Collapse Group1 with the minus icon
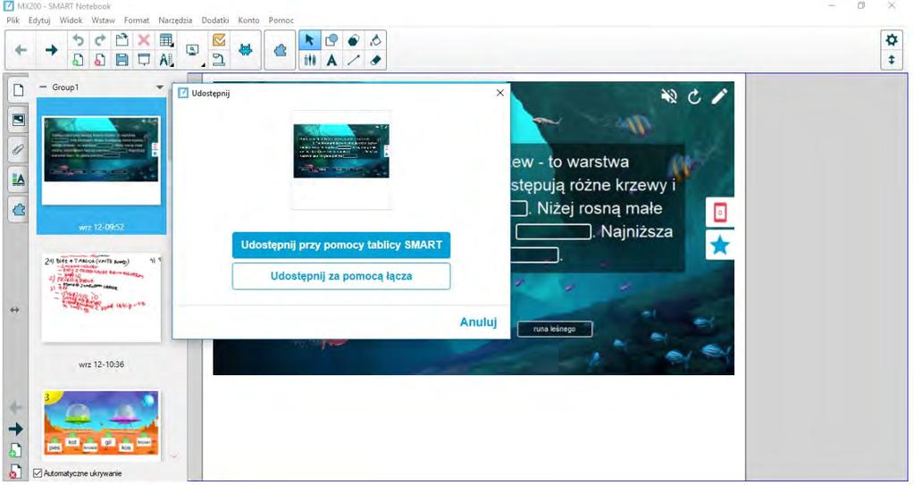The image size is (914, 485). [x=43, y=87]
